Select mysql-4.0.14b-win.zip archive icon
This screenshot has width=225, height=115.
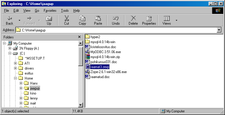point(87,57)
